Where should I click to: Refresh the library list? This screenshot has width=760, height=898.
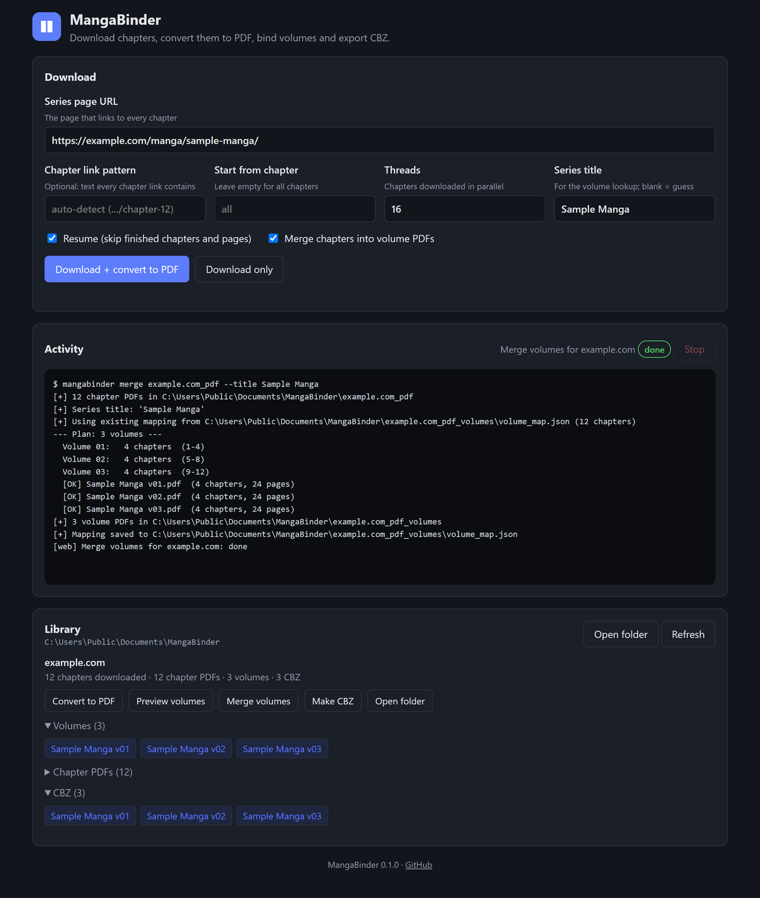click(688, 634)
